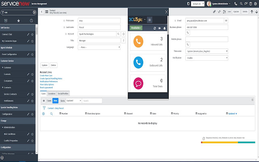Viewport: 259px width, 162px height.
Task: Favorite Event Configuration star
Action: click(32, 54)
